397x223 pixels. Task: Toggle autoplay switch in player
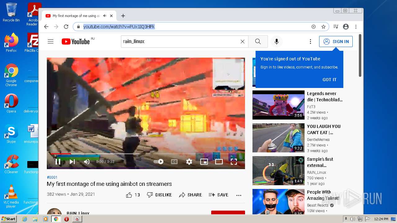(x=158, y=161)
